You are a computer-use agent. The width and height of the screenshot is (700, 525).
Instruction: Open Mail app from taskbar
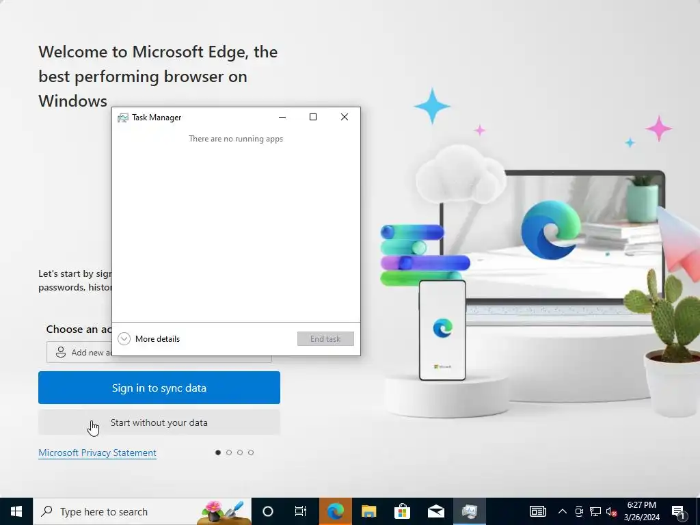[435, 511]
